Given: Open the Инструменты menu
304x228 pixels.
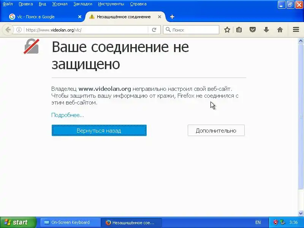Looking at the screenshot, I should [111, 4].
